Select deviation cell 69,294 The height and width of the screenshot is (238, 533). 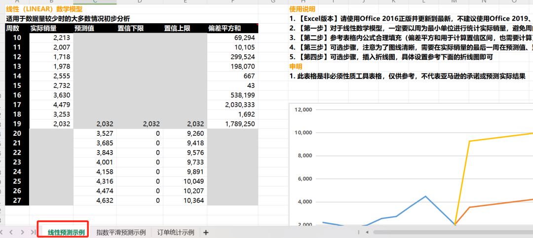coord(232,38)
